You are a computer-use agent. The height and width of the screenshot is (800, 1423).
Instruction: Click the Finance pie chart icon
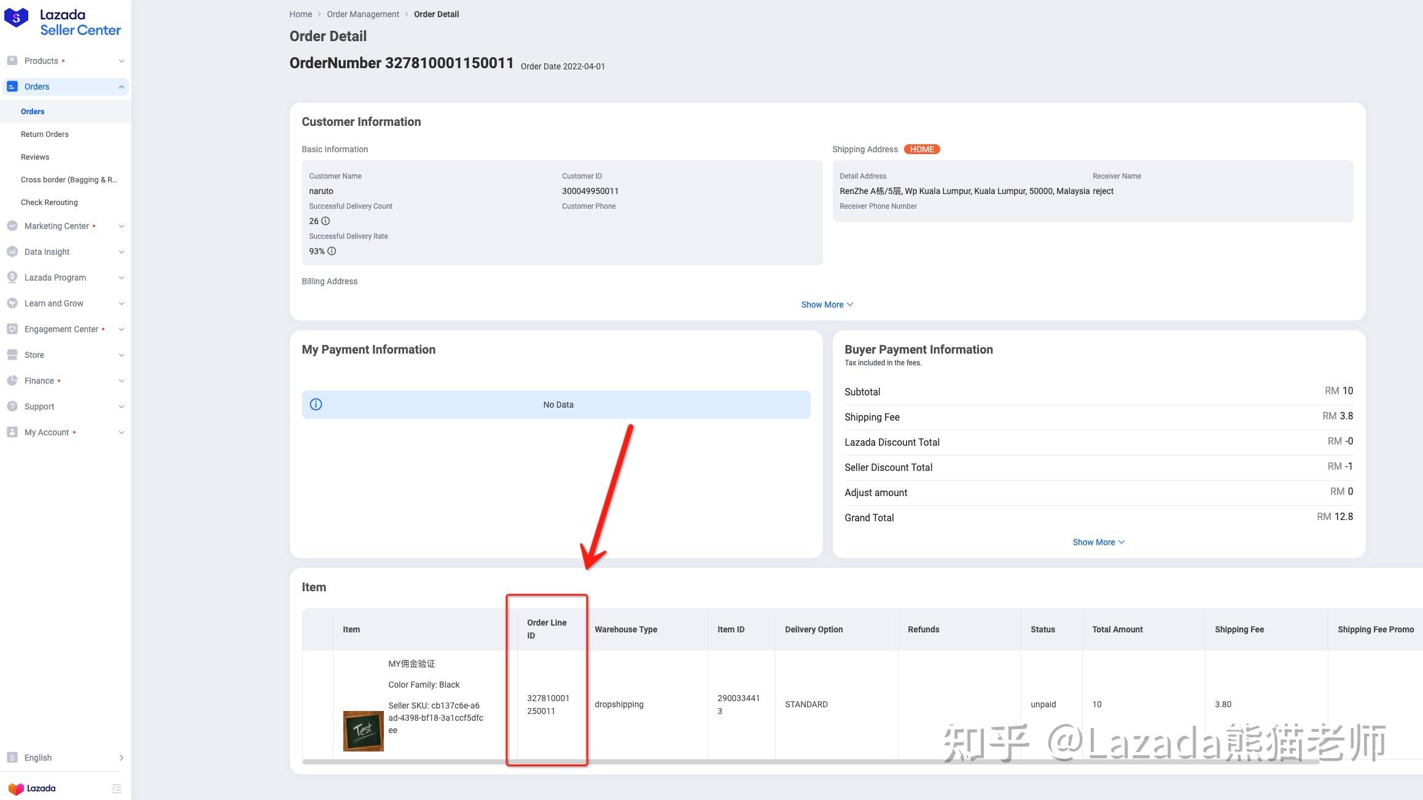click(x=12, y=381)
